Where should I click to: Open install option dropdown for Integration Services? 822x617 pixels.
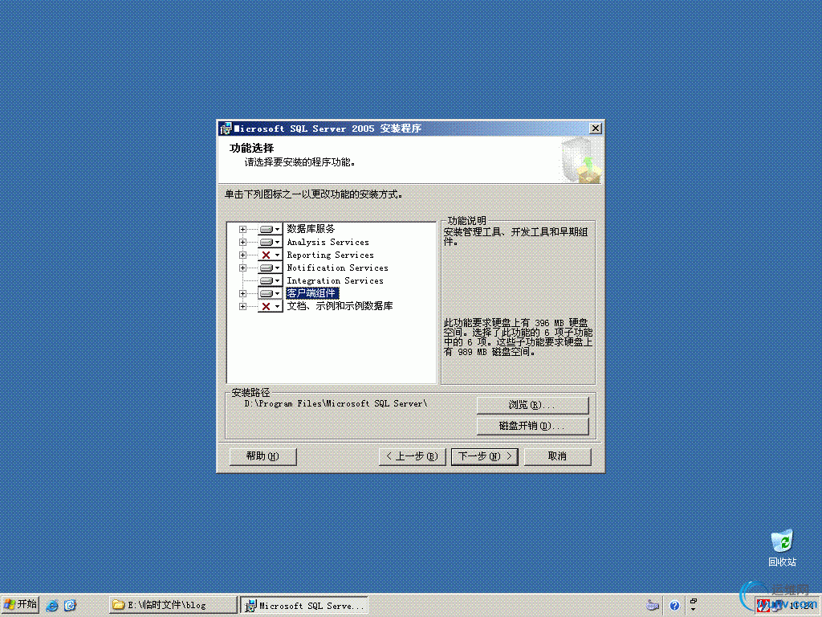coord(270,280)
